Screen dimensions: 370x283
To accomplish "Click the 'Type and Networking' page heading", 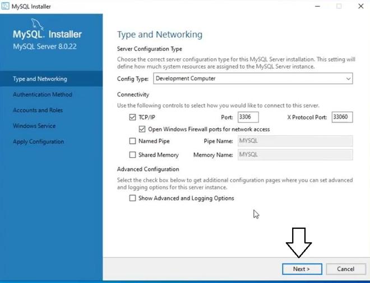I will tap(160, 34).
